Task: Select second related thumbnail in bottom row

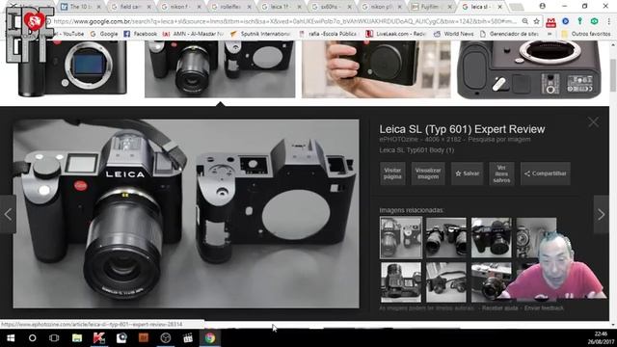Action: (446, 282)
